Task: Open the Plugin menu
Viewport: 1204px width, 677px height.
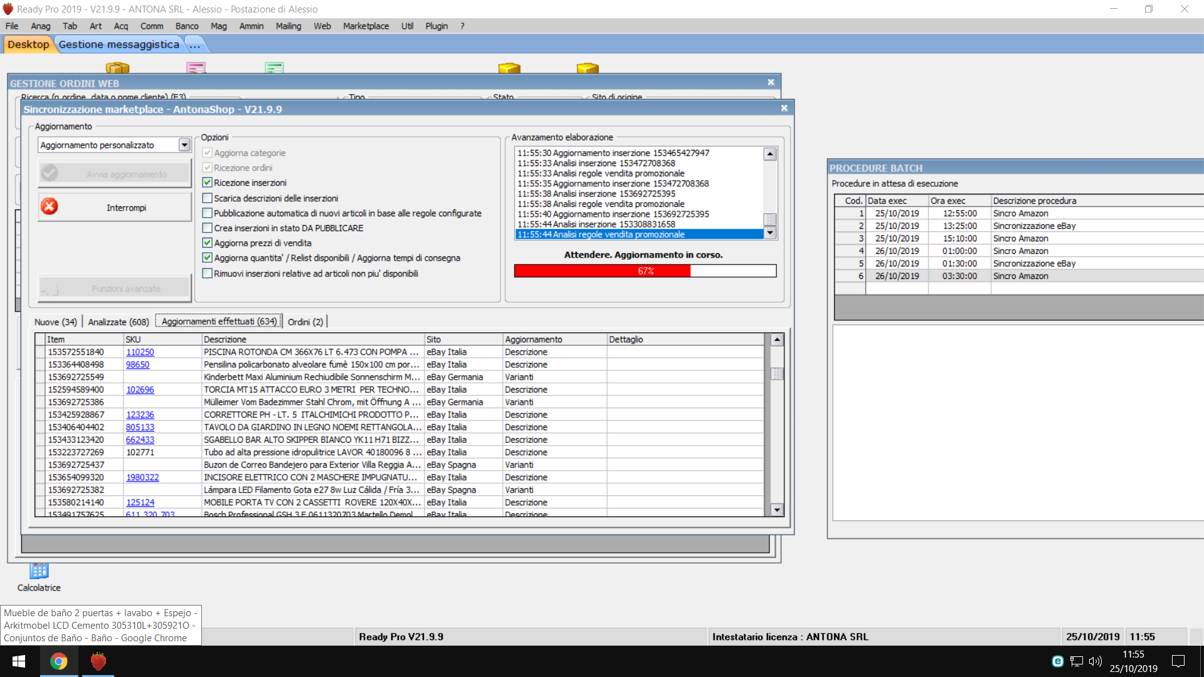Action: [x=436, y=26]
